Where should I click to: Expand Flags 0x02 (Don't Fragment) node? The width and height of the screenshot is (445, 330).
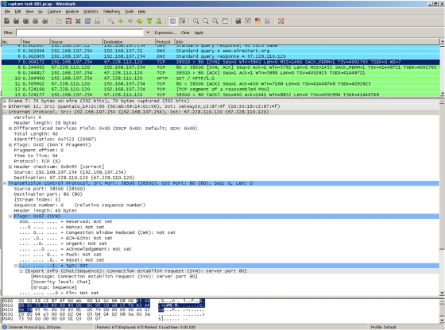10,144
